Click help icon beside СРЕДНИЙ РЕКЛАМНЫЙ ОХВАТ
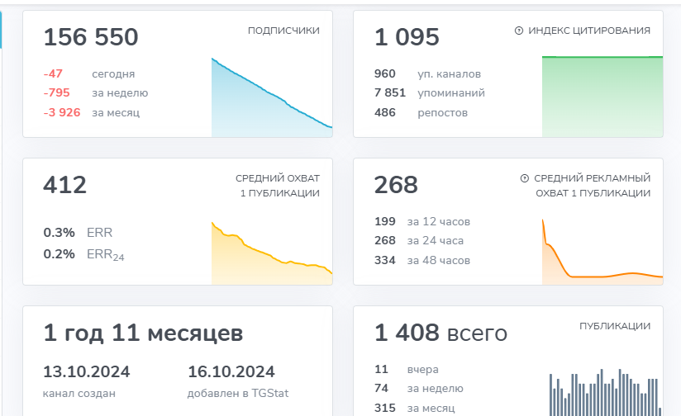Image resolution: width=681 pixels, height=416 pixels. click(x=524, y=178)
